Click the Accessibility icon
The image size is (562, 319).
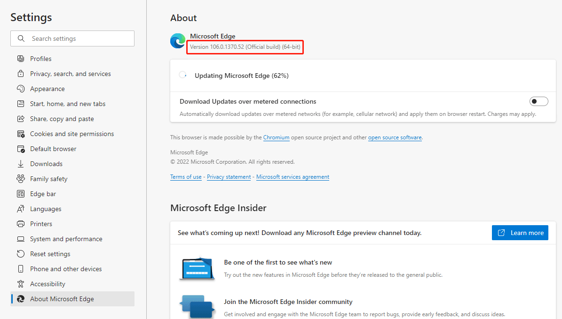(19, 283)
